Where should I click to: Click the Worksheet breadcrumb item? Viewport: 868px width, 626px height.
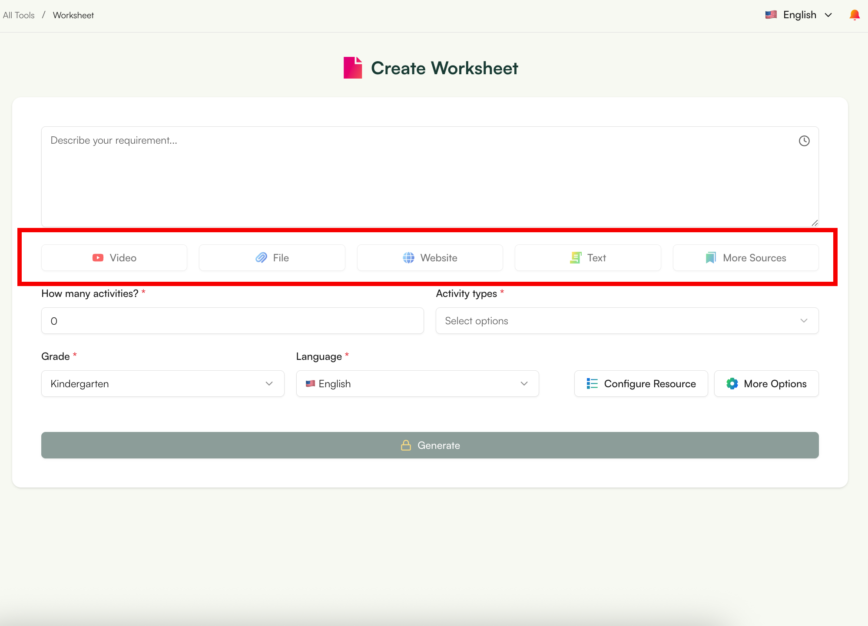coord(73,15)
